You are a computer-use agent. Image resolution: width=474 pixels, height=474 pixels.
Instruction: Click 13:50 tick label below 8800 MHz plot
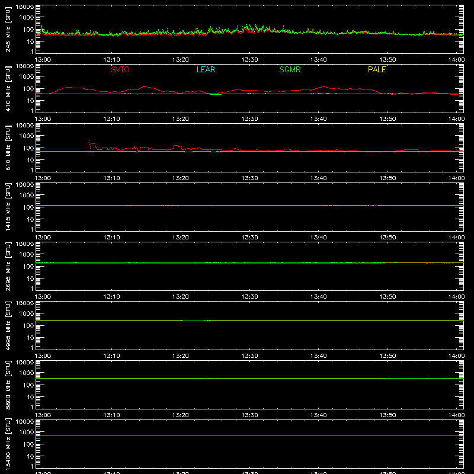[387, 415]
